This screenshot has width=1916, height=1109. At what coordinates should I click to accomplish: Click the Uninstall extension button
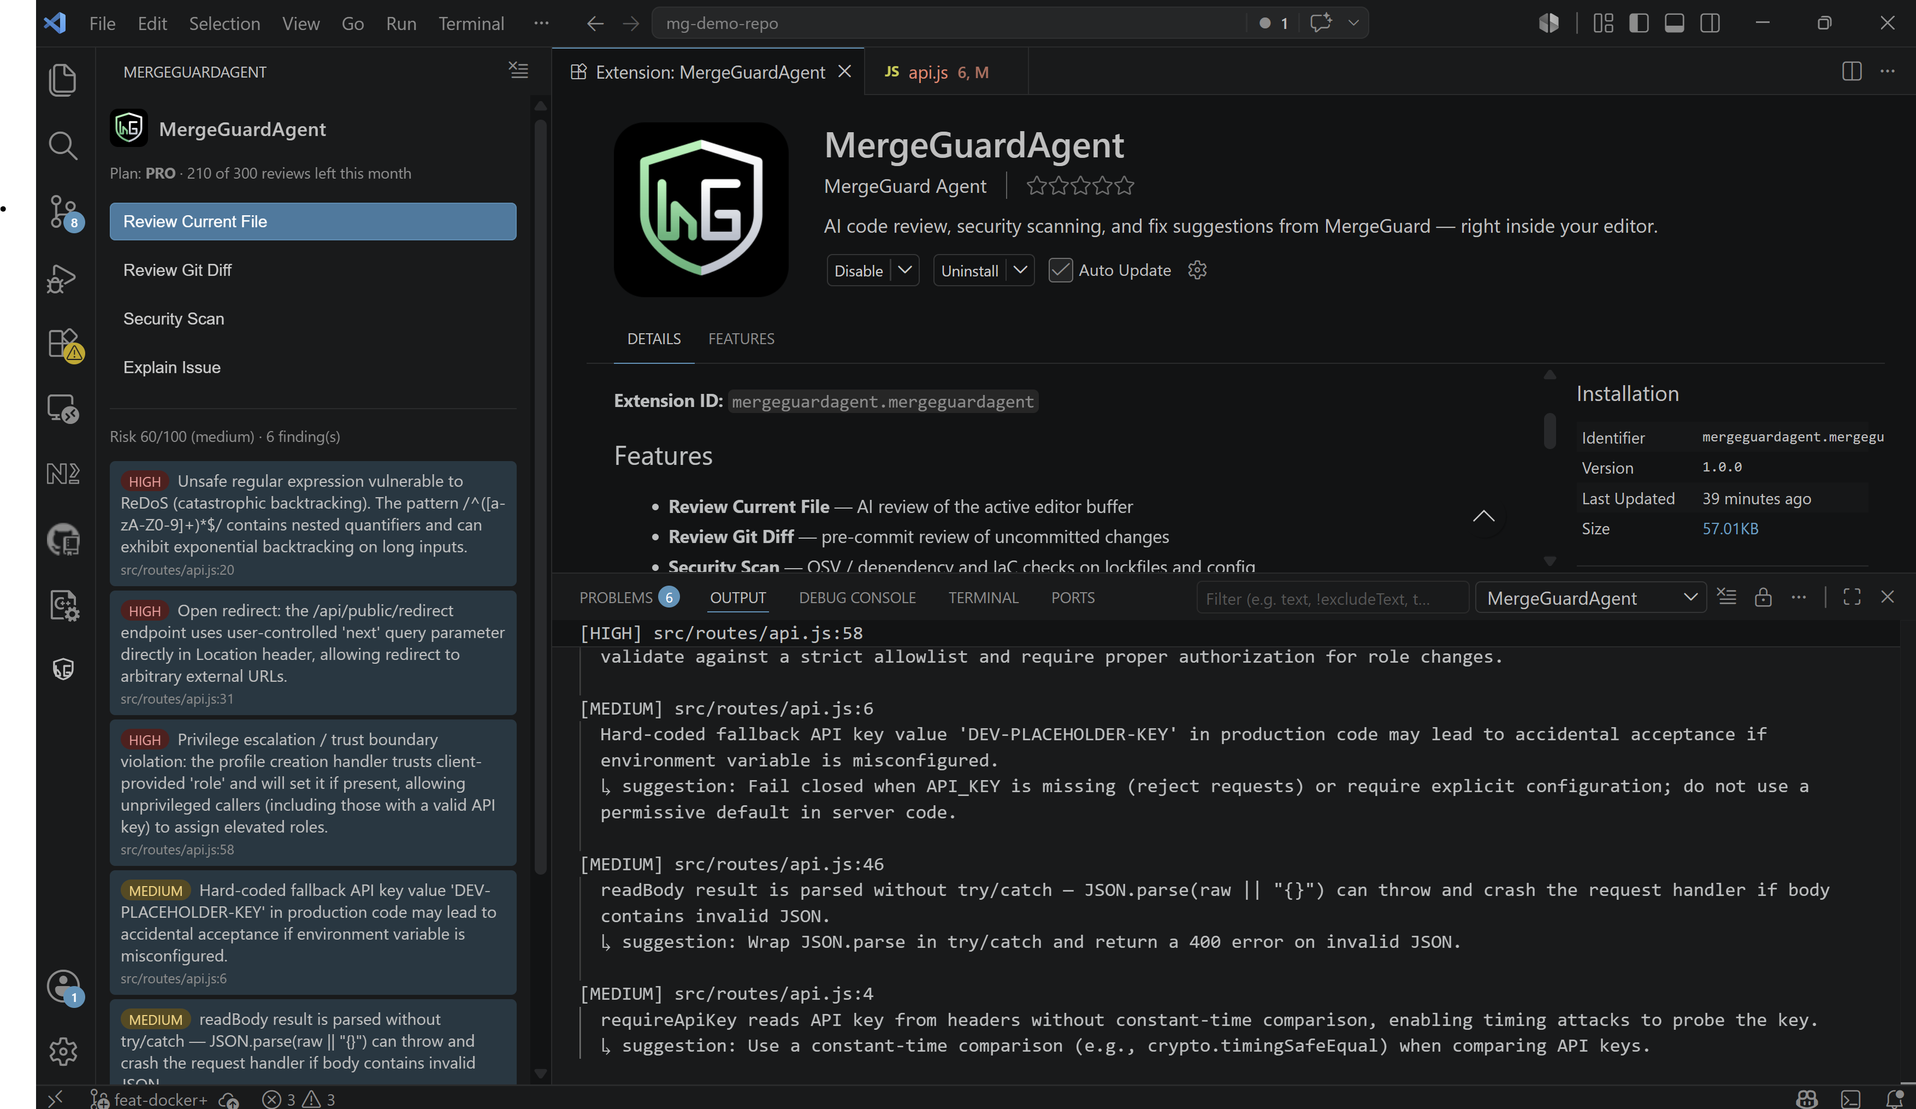pos(969,270)
